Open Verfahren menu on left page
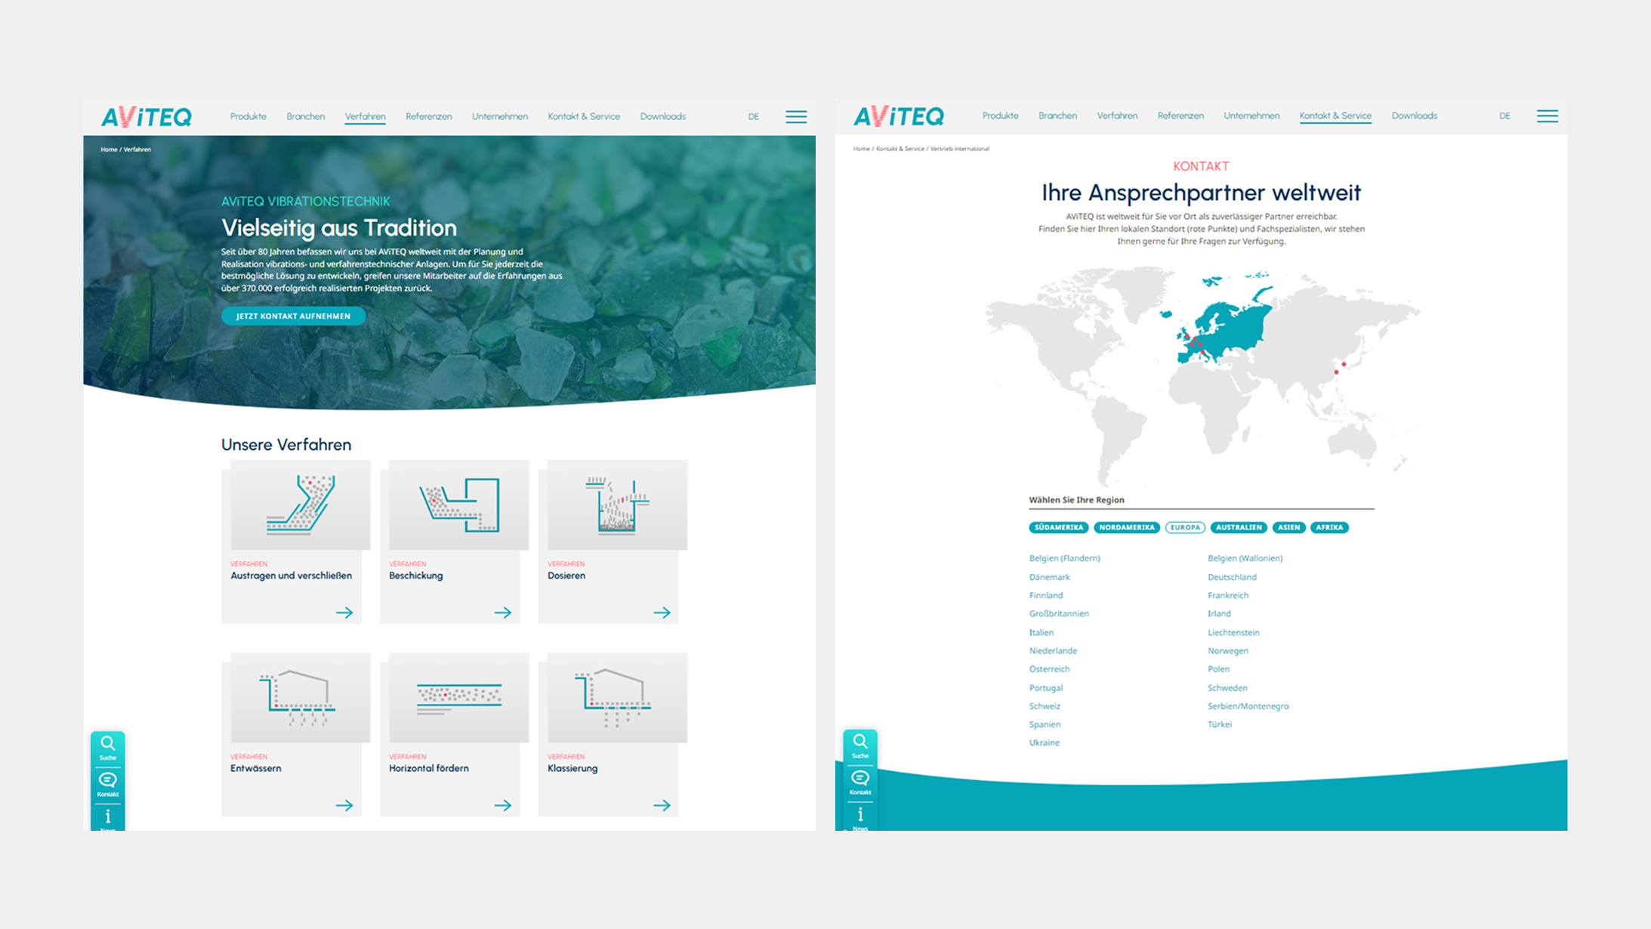The height and width of the screenshot is (929, 1651). click(366, 116)
